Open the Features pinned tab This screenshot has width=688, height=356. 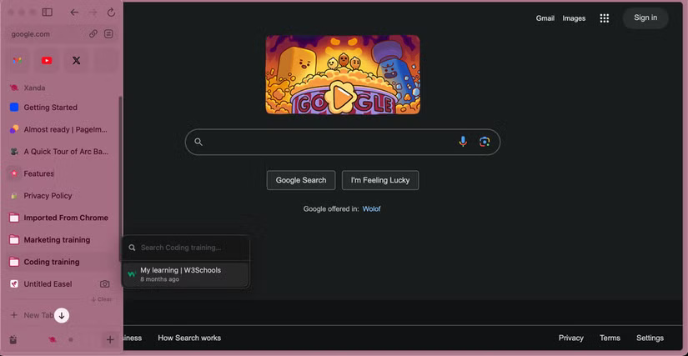click(x=62, y=173)
